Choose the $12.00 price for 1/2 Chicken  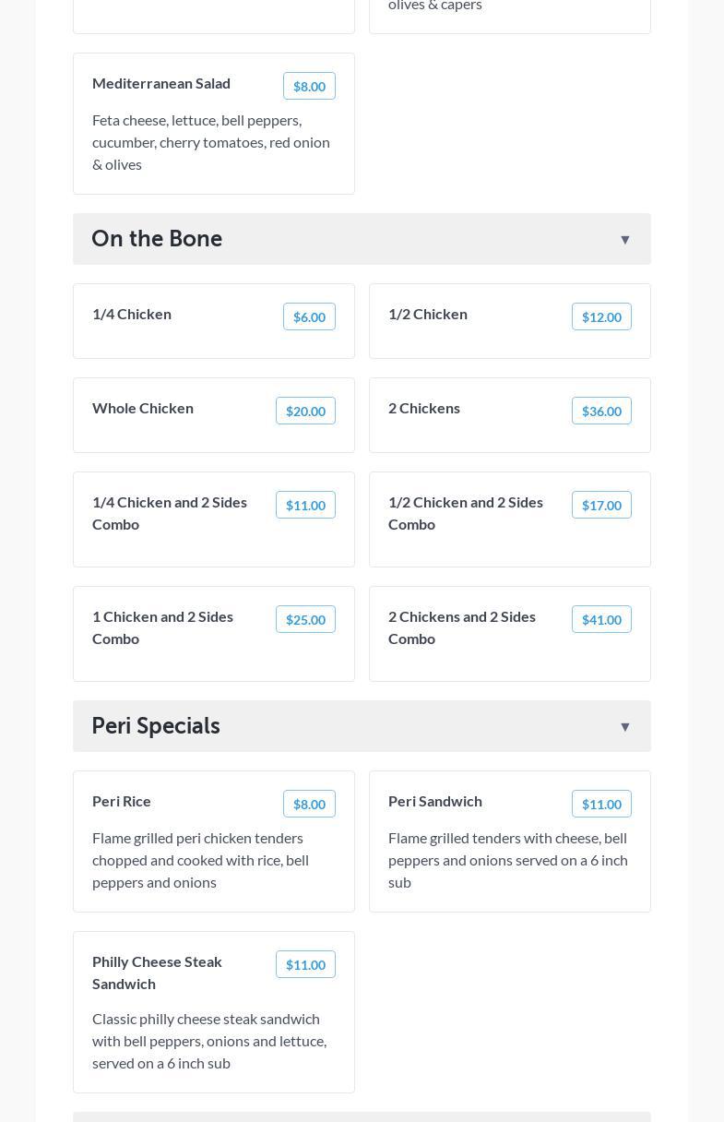(601, 316)
